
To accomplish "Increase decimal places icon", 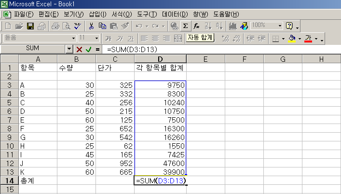I will pyautogui.click(x=225, y=39).
